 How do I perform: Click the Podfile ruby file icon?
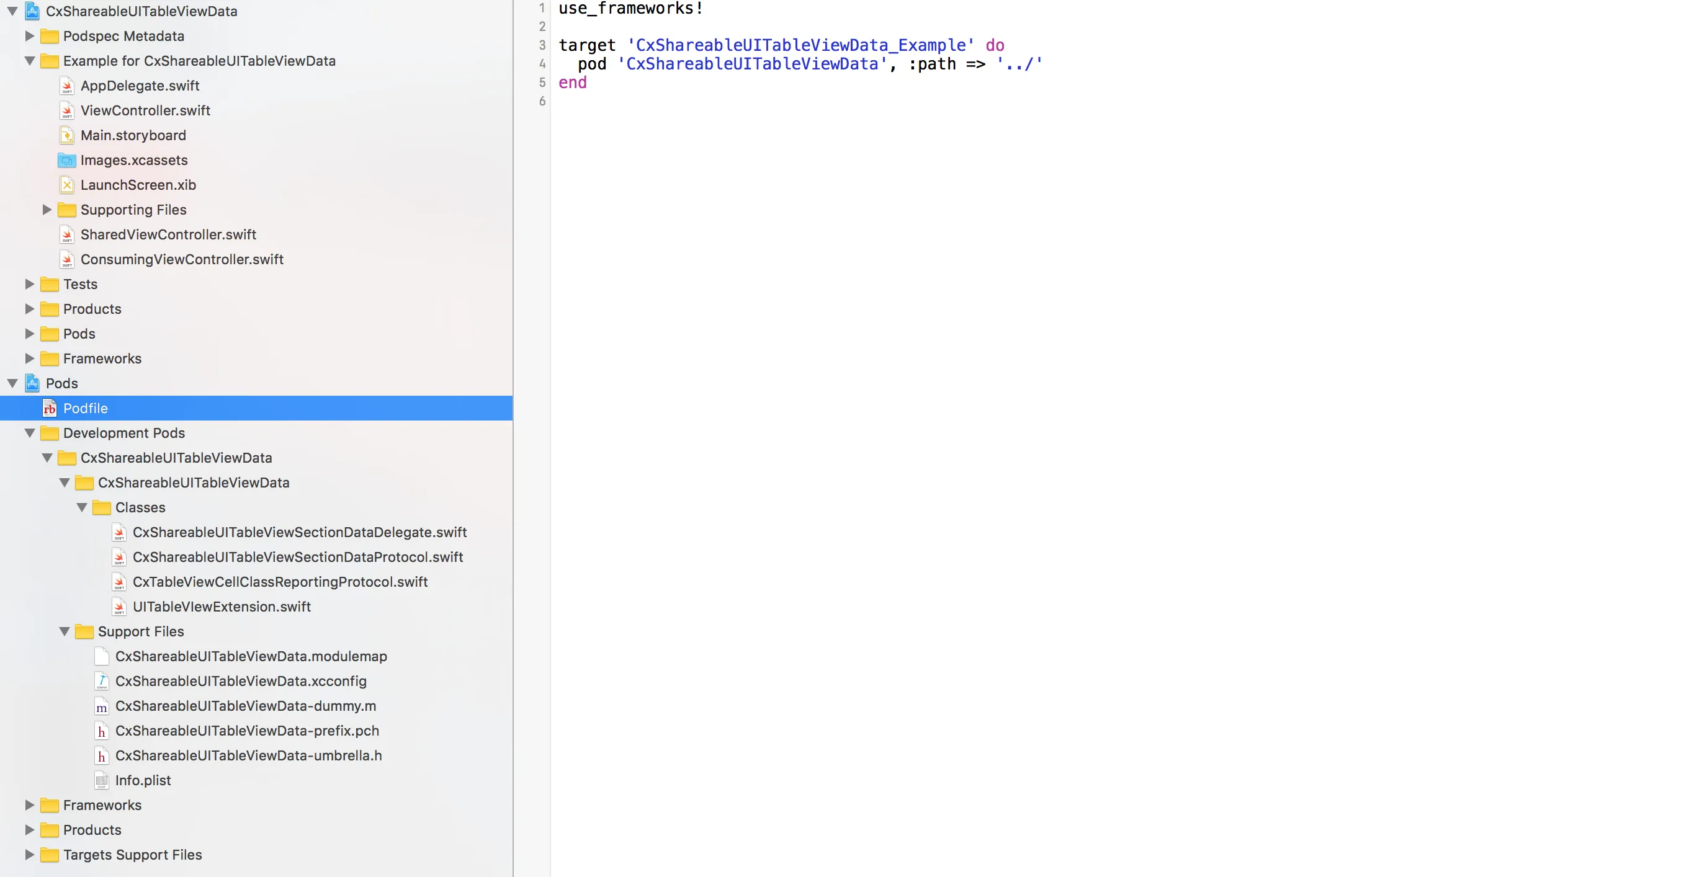pos(50,409)
